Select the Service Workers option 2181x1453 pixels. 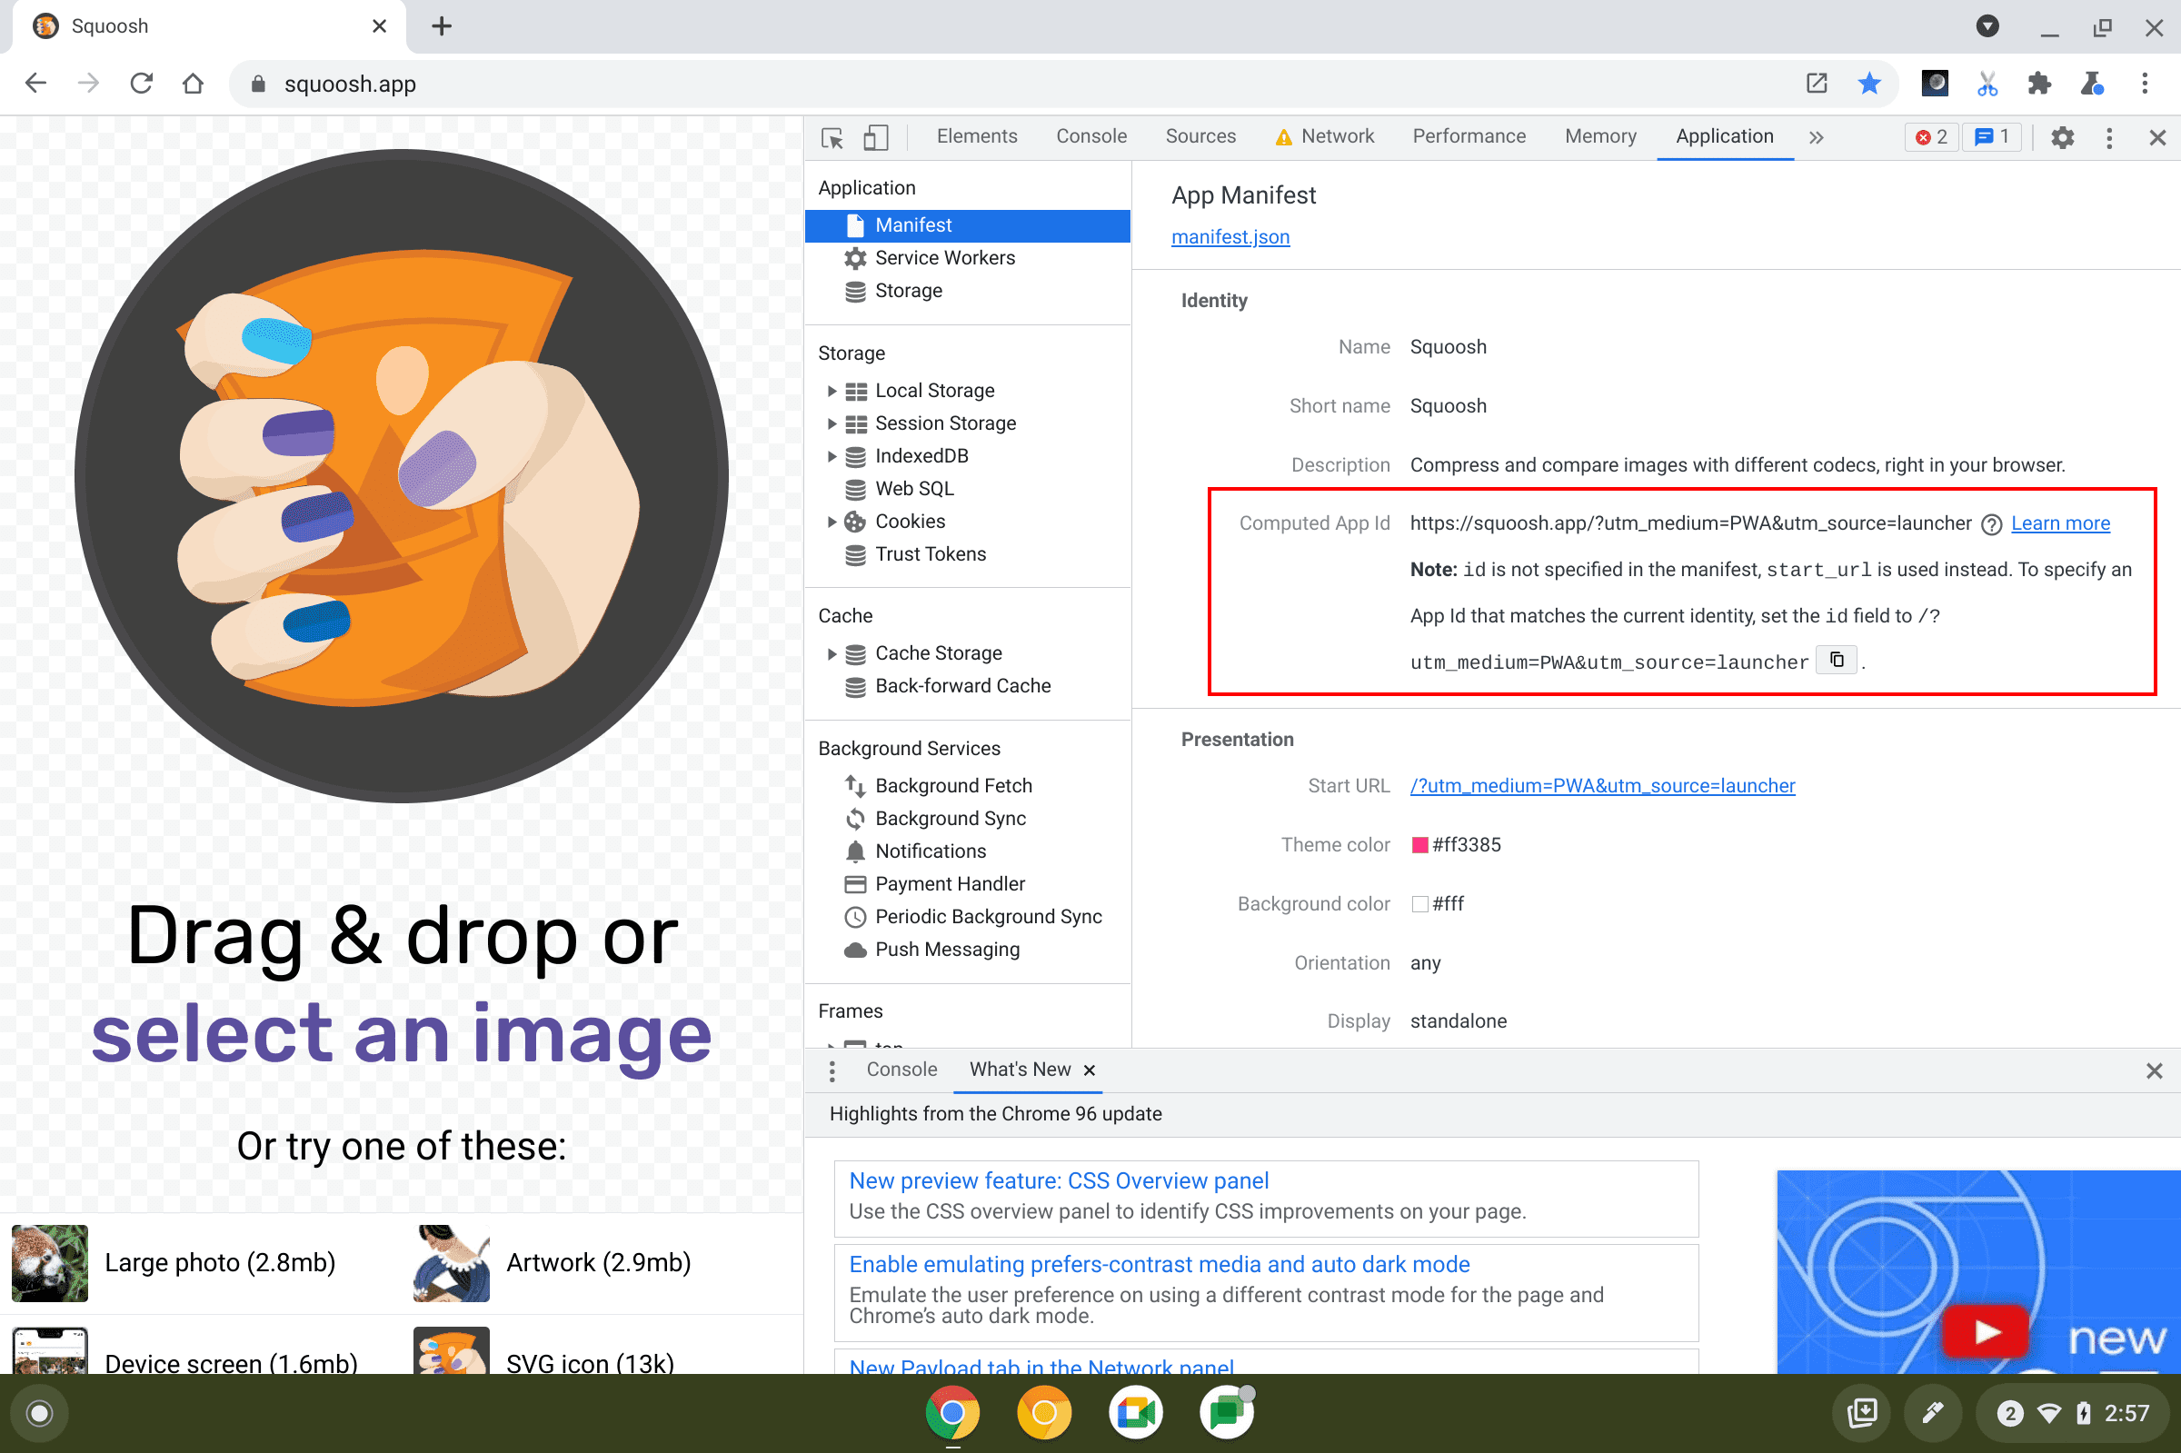944,258
